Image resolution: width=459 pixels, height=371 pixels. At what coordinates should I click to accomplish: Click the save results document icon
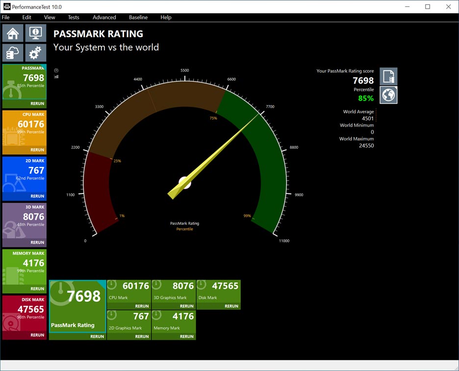pyautogui.click(x=388, y=77)
